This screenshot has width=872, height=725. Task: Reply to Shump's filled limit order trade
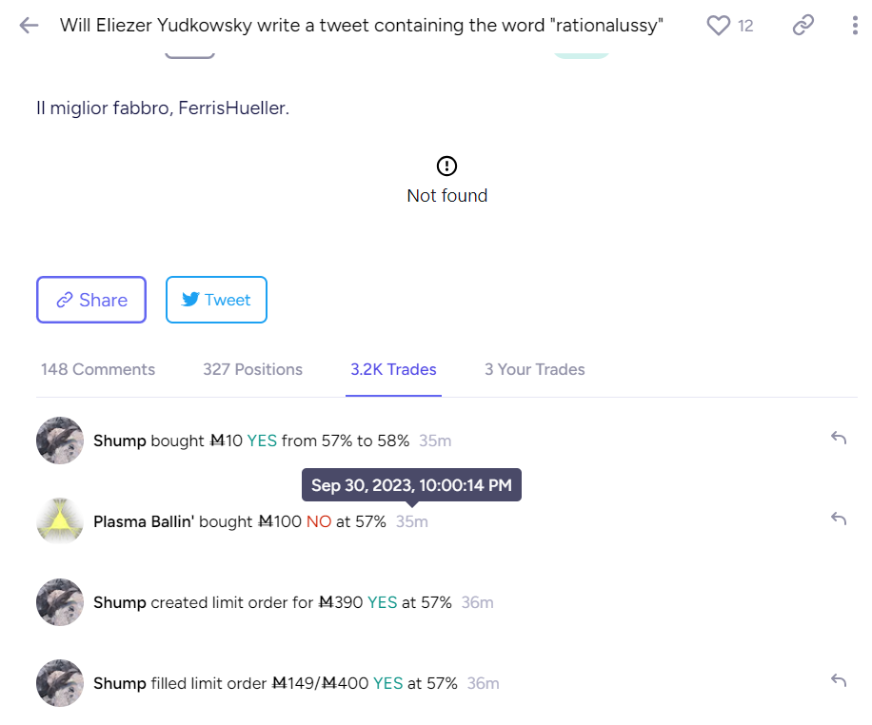click(839, 680)
